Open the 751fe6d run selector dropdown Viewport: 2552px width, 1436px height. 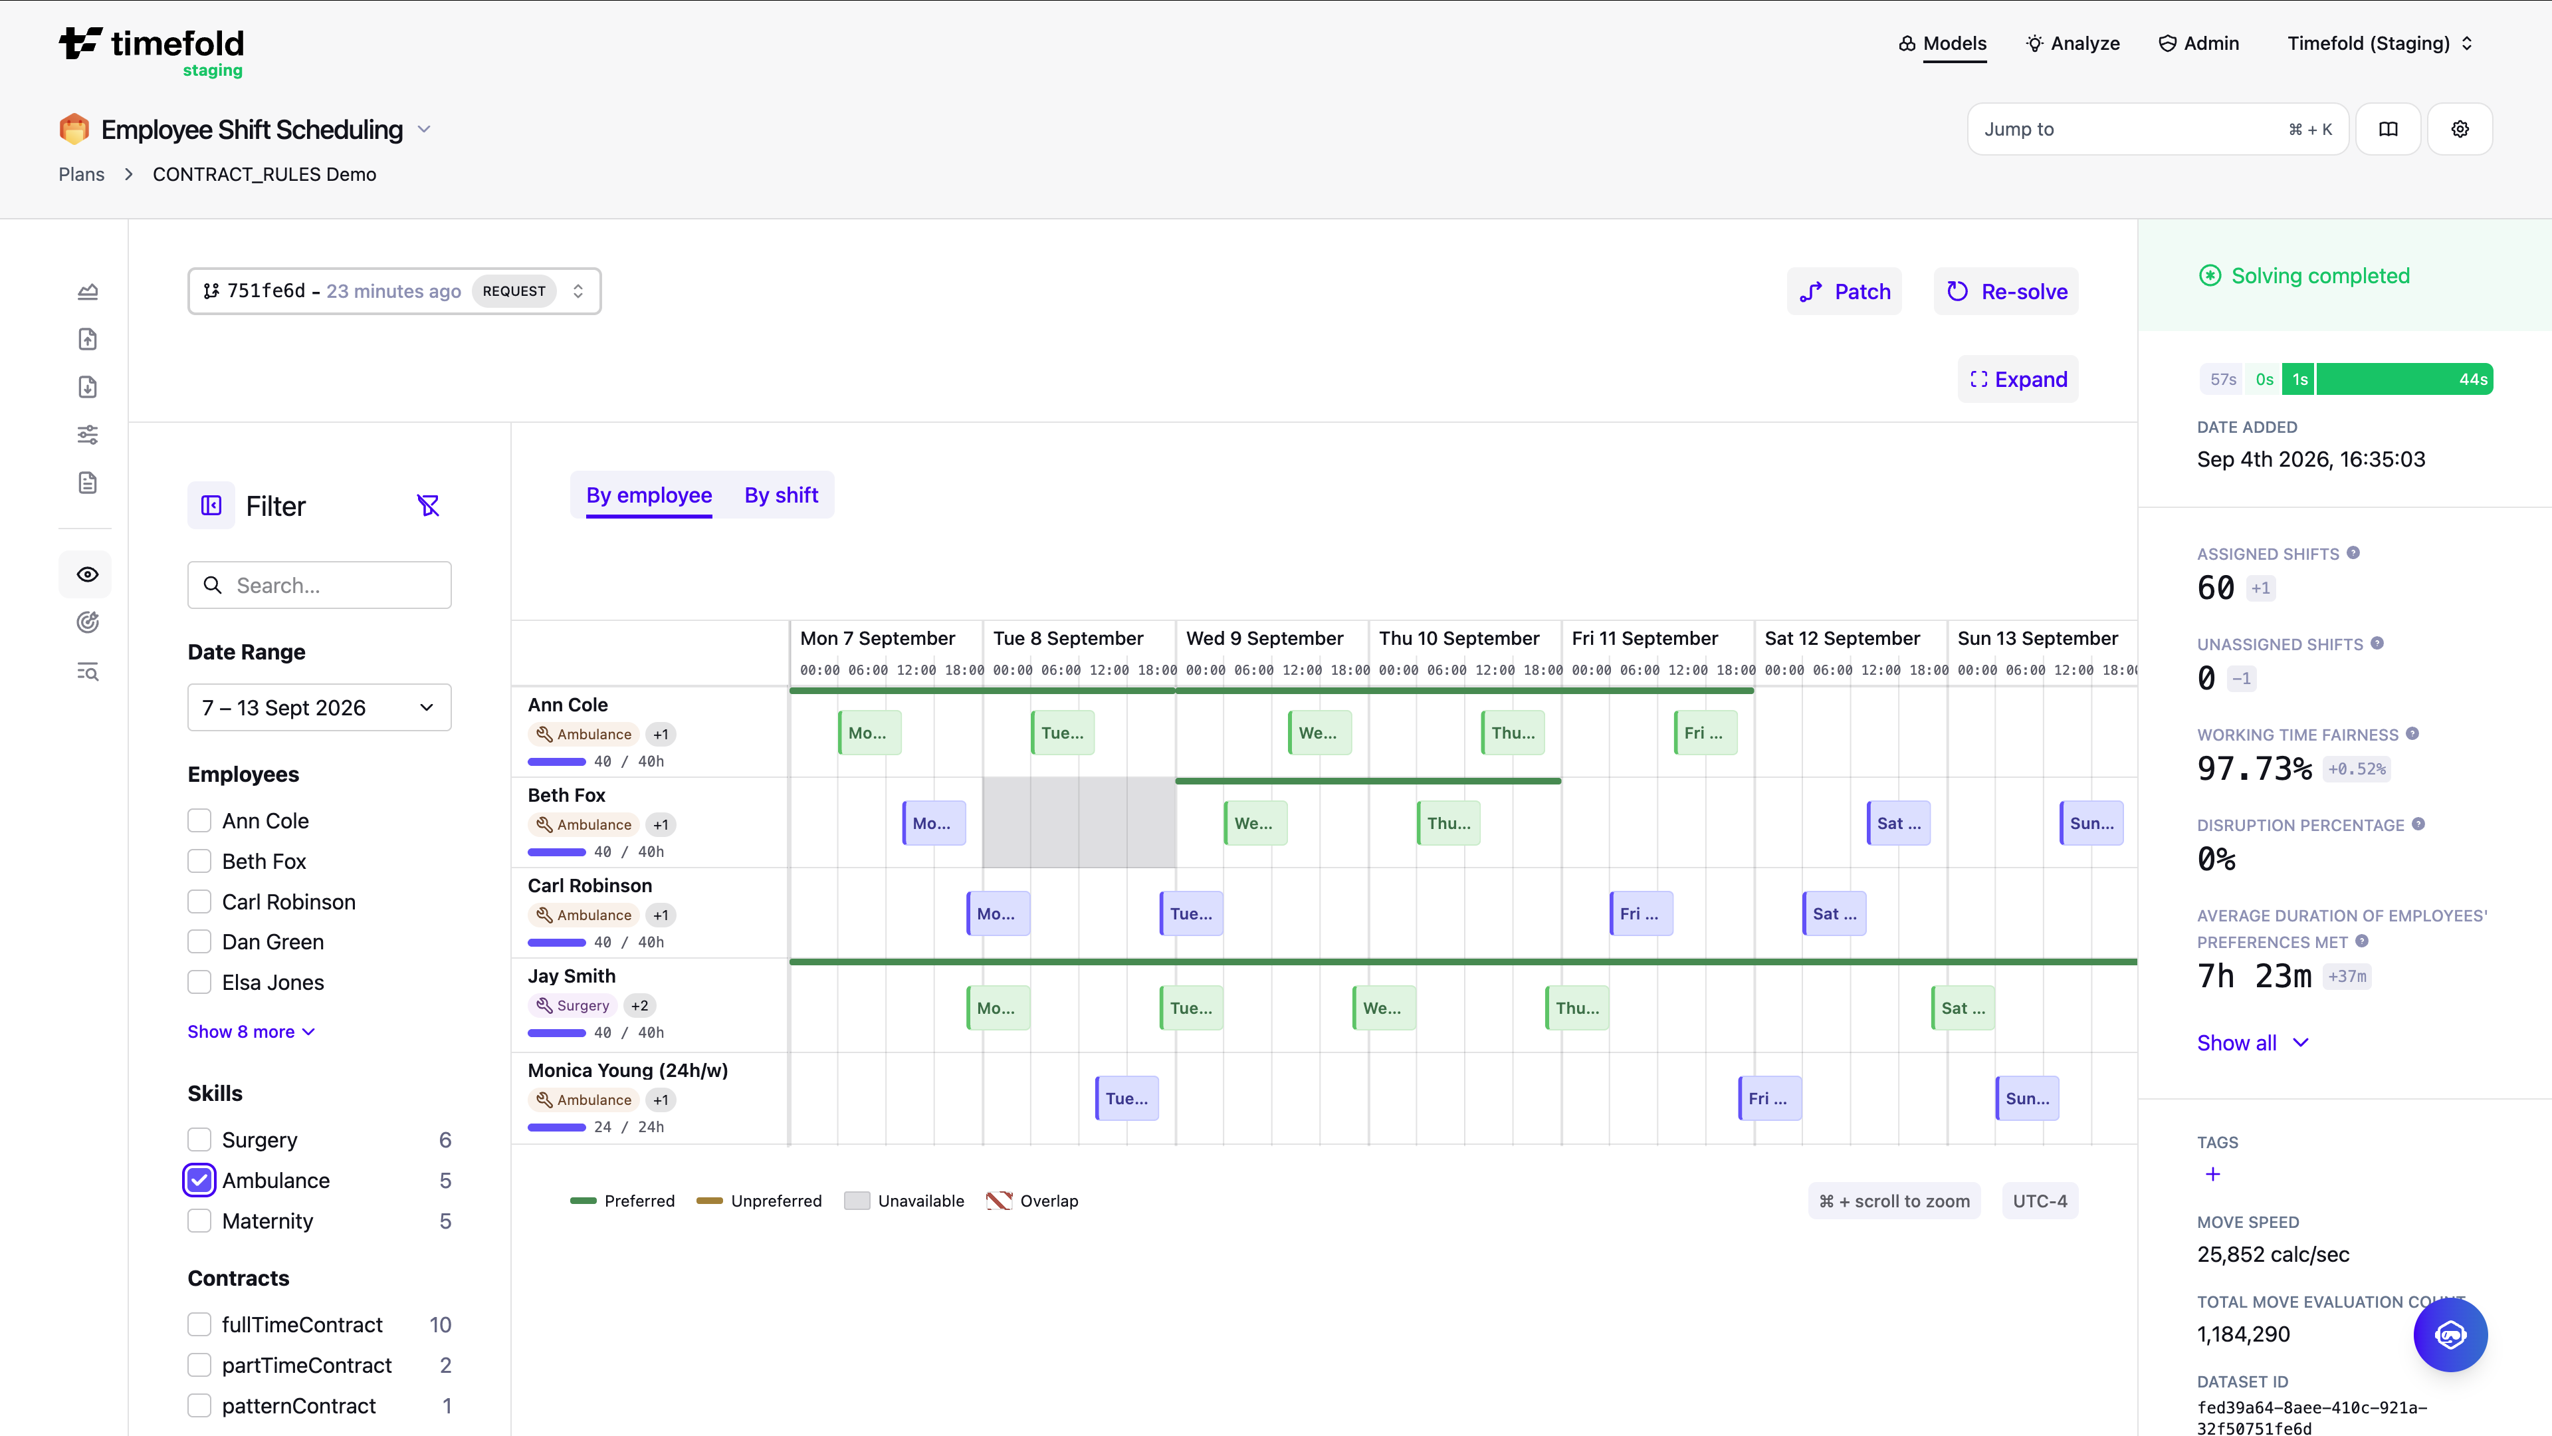tap(394, 291)
